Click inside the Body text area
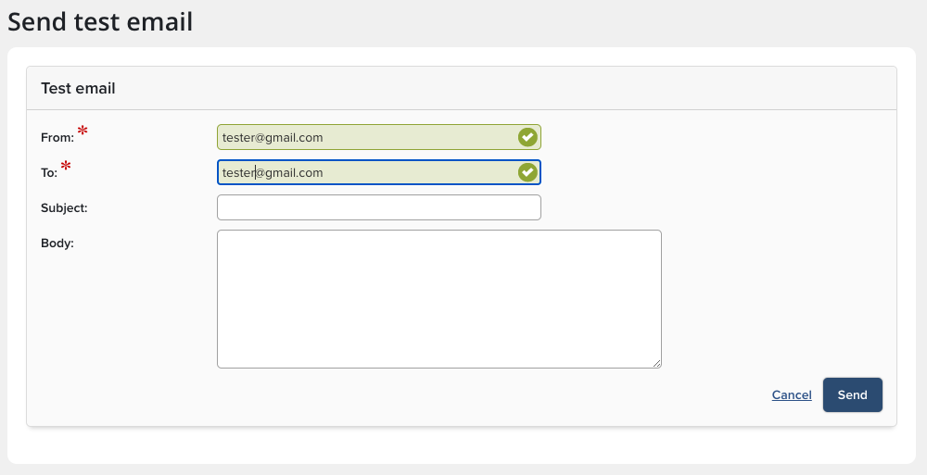 [x=438, y=298]
